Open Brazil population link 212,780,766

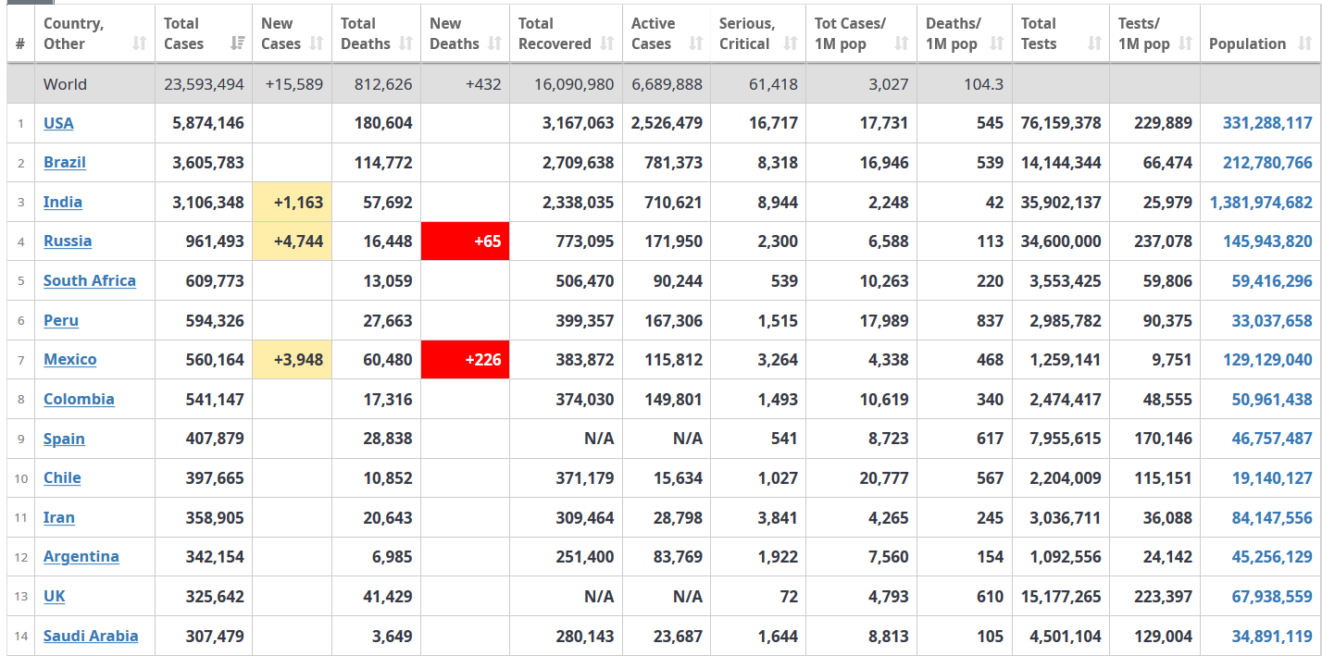pyautogui.click(x=1267, y=162)
